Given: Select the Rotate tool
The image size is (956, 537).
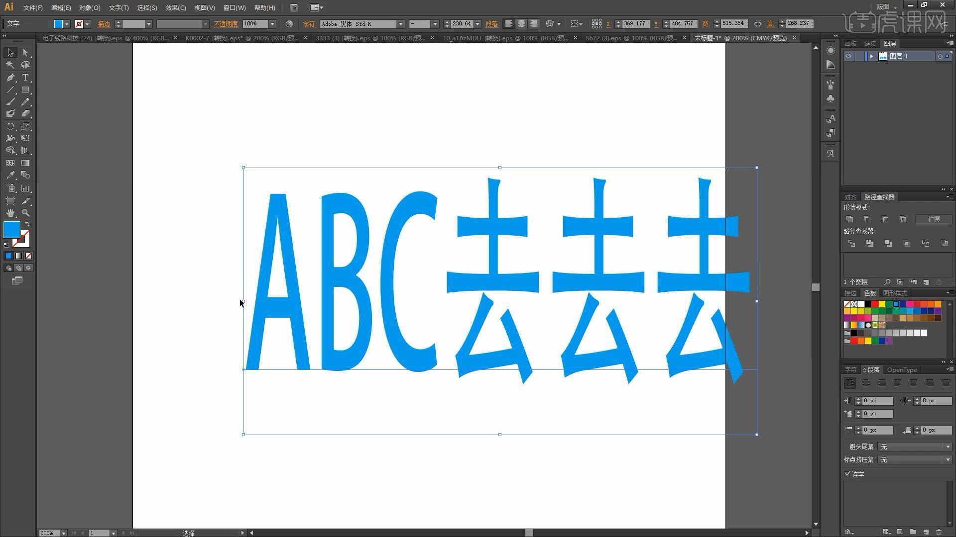Looking at the screenshot, I should coord(10,126).
